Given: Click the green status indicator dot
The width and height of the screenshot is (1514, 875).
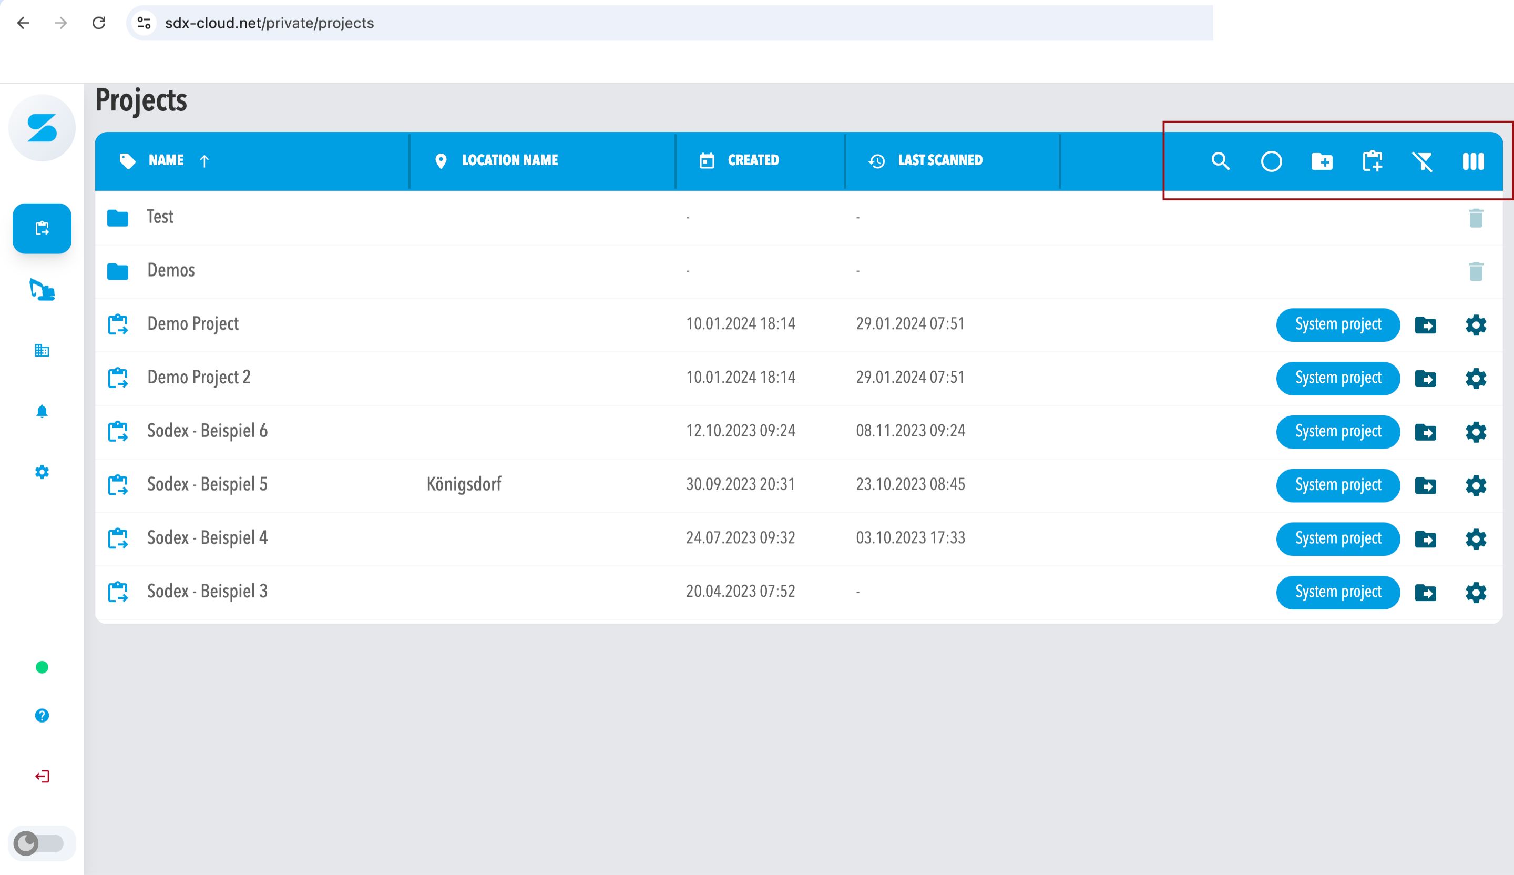Looking at the screenshot, I should [42, 667].
